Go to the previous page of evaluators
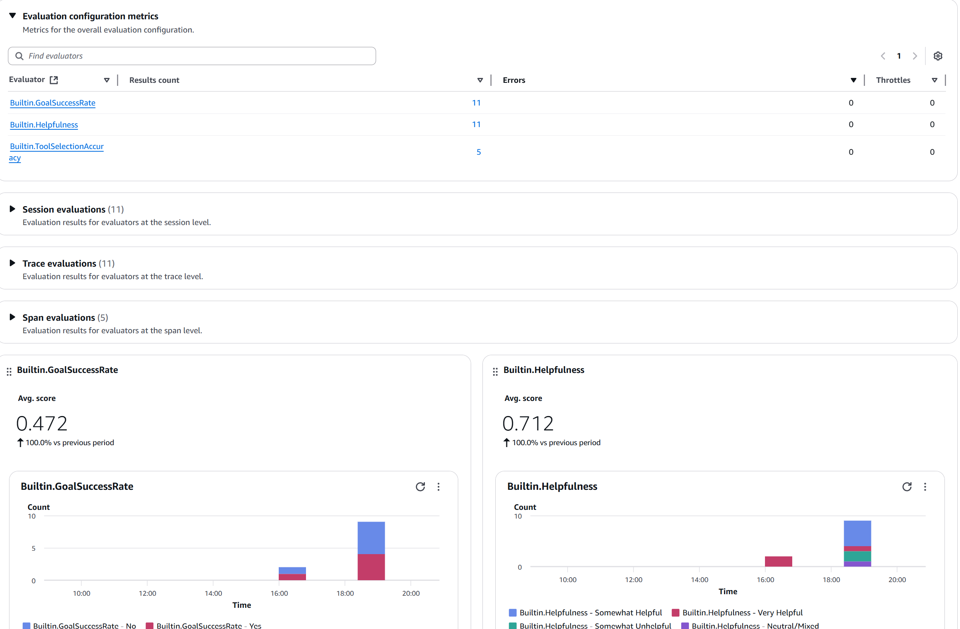 (883, 56)
